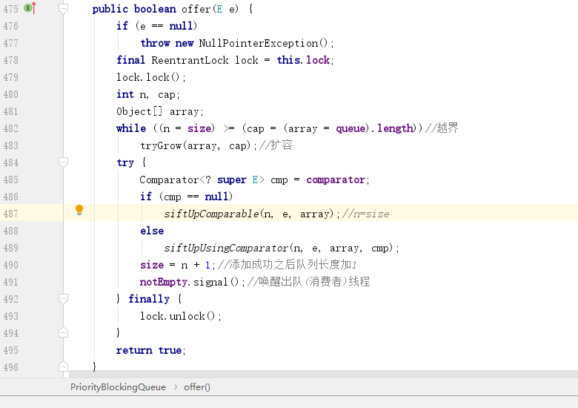Click the 扩容 comment on line 483
578x408 pixels.
click(x=276, y=145)
